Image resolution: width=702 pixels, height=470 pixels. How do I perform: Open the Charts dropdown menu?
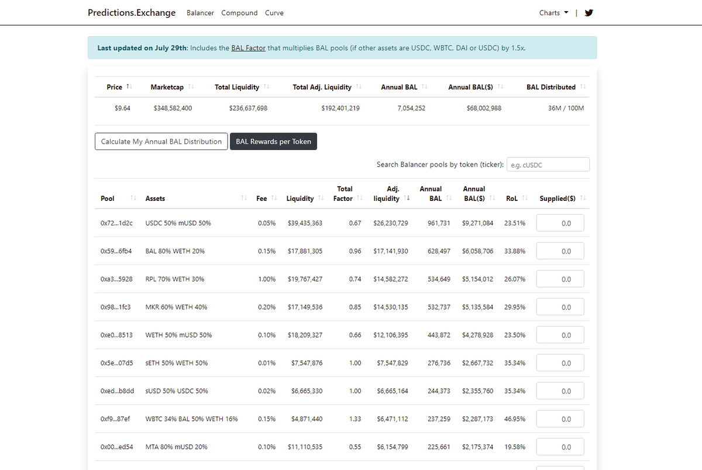[x=553, y=13]
